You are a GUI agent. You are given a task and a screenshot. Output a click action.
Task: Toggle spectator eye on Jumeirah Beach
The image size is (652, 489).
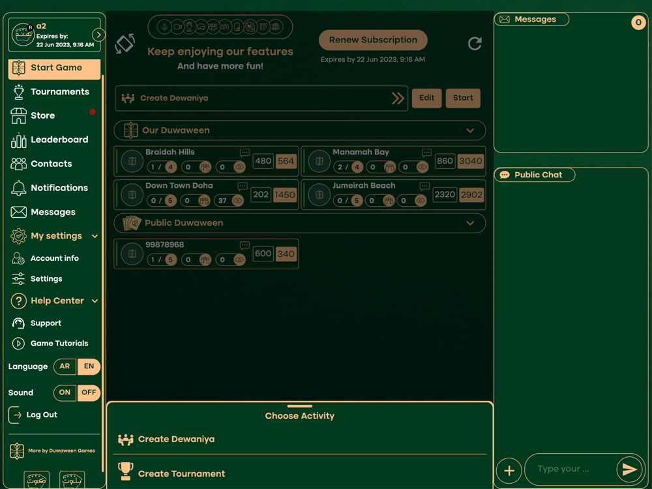pyautogui.click(x=421, y=201)
